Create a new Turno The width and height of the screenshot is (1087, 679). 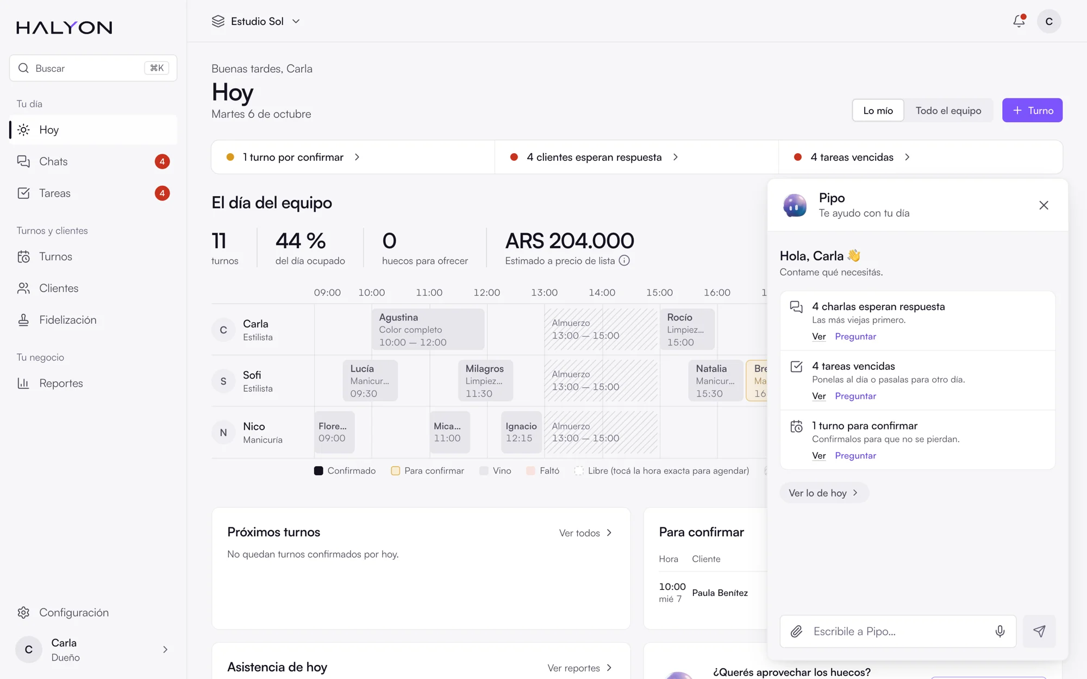(1032, 110)
